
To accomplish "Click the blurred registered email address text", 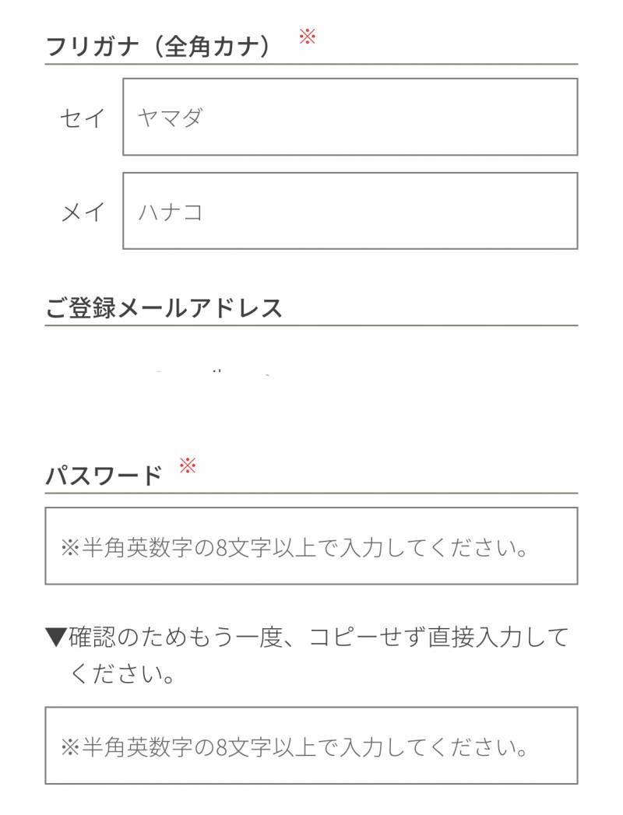I will [213, 373].
